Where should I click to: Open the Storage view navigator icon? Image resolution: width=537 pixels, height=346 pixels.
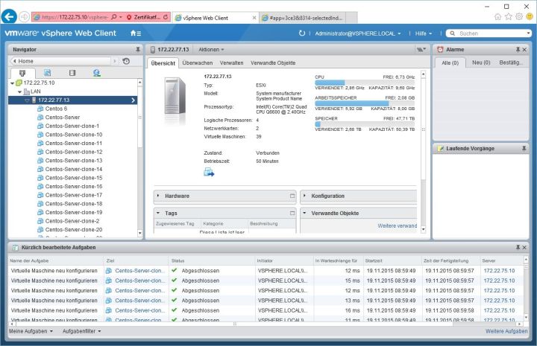[72, 73]
